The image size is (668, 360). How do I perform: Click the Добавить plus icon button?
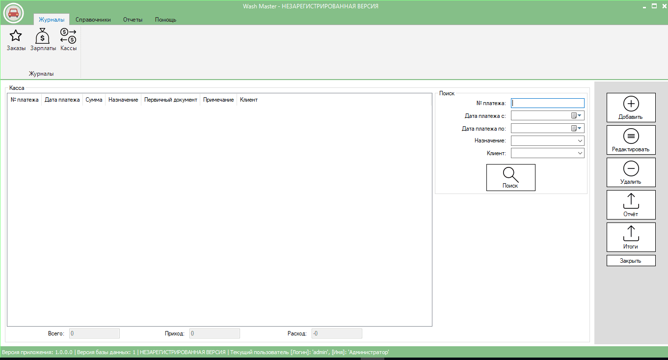coord(631,108)
